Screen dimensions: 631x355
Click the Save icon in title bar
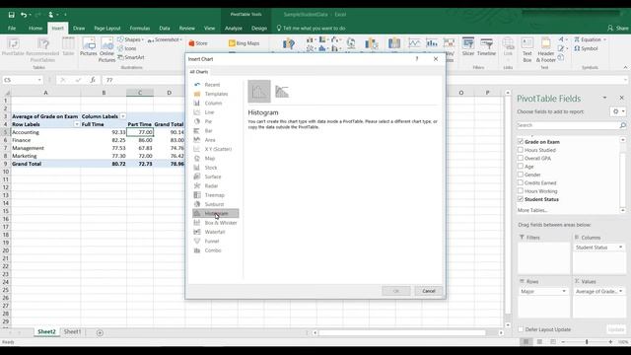pos(11,15)
